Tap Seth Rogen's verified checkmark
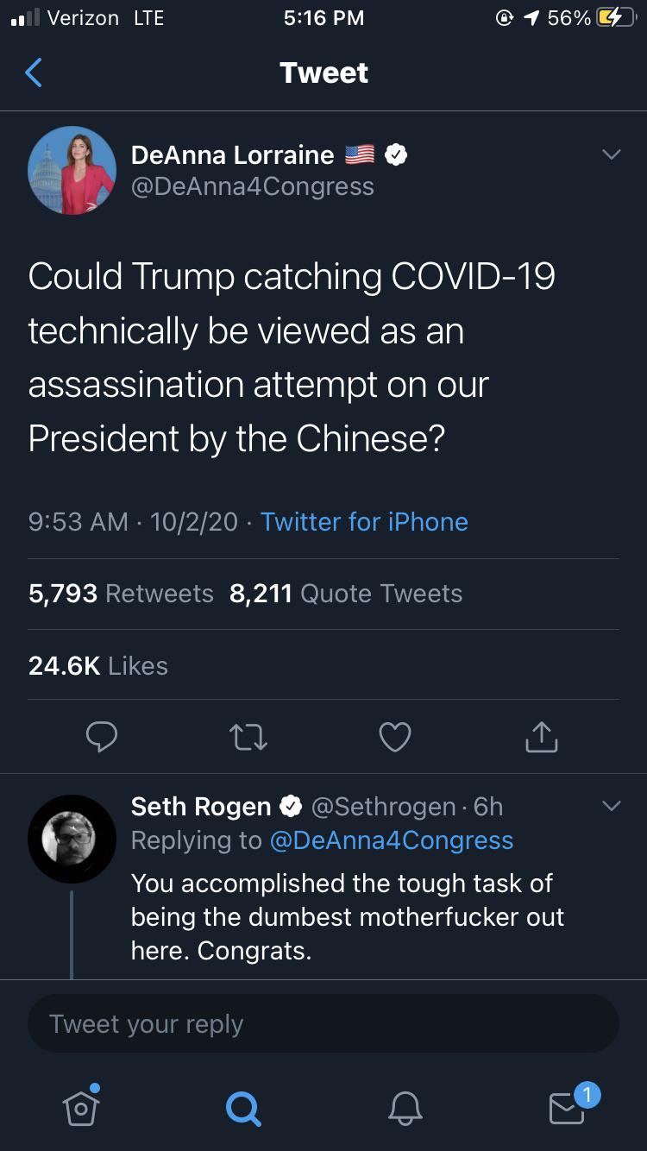 [291, 805]
